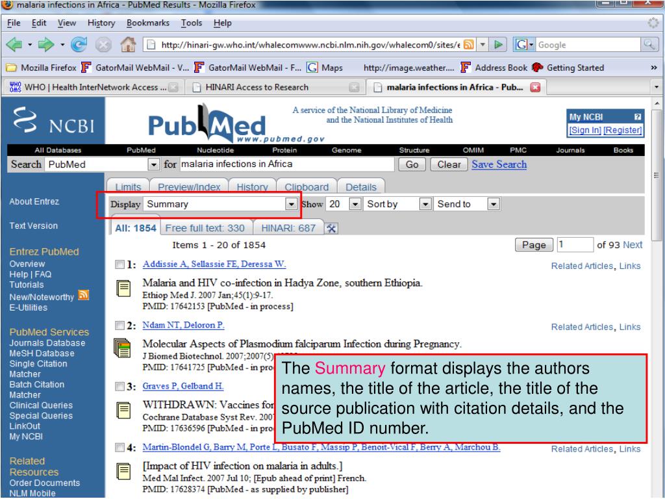Image resolution: width=665 pixels, height=499 pixels.
Task: Open the Getting Started bookmark
Action: pyautogui.click(x=568, y=68)
